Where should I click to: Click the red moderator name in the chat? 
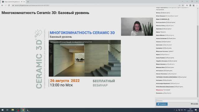(160, 90)
